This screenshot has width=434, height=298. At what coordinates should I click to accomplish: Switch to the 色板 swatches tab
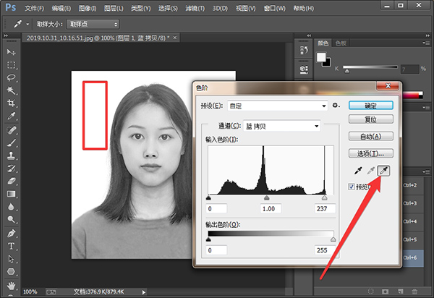tap(340, 43)
